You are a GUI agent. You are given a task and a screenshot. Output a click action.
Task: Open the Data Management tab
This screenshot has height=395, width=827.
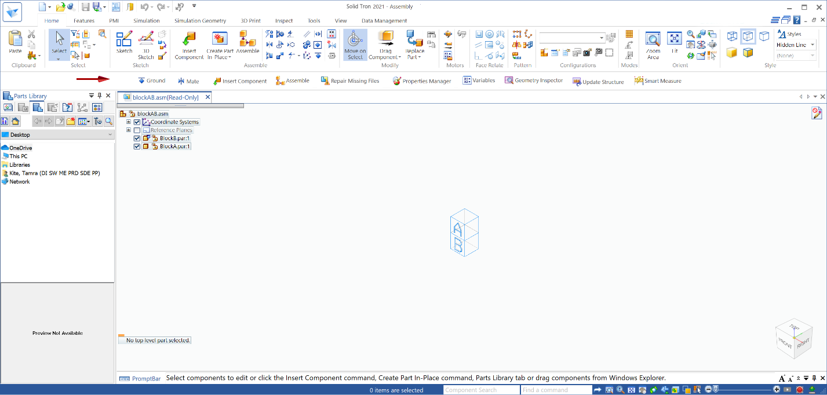(384, 21)
